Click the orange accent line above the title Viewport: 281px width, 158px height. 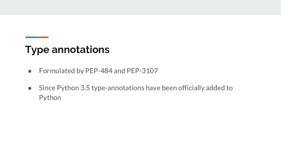click(43, 37)
